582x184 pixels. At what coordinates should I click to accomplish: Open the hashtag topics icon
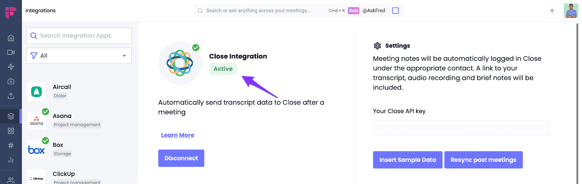(x=11, y=145)
